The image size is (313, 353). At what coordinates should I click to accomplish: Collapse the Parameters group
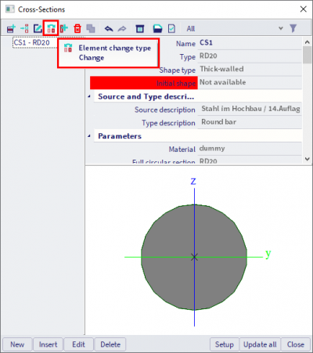[89, 136]
